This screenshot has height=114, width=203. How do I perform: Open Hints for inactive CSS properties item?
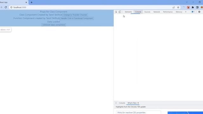139,112
